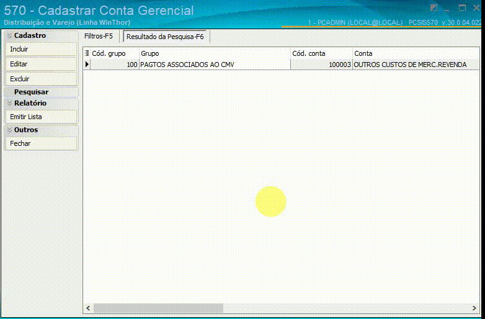Click horizontal scrollbar left arrow
Viewport: 485px width, 319px height.
(88, 308)
